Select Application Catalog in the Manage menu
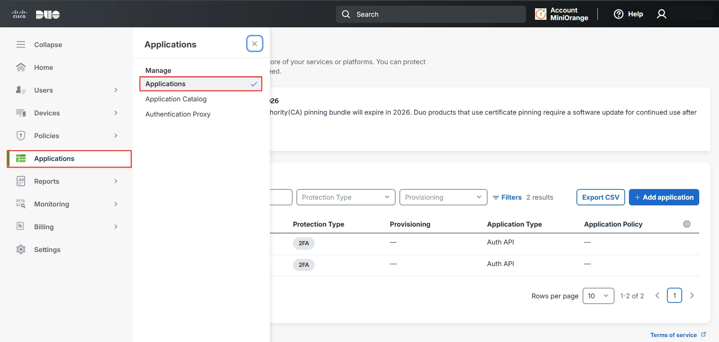This screenshot has height=342, width=719. (176, 99)
